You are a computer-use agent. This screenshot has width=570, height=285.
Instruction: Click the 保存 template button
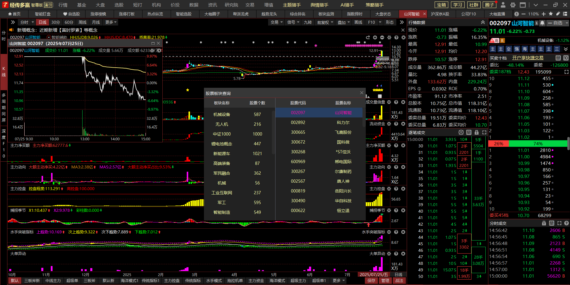coord(371,281)
